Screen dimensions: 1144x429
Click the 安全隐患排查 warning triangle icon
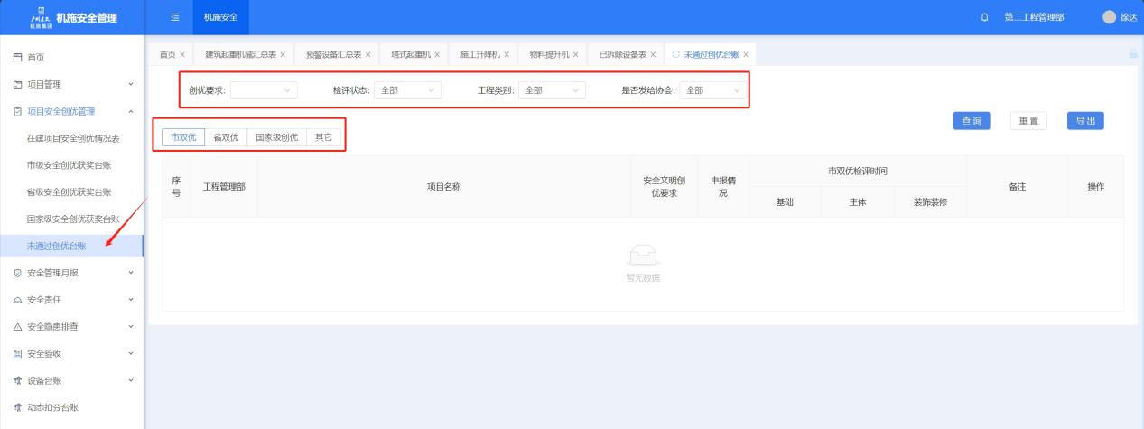click(x=17, y=327)
